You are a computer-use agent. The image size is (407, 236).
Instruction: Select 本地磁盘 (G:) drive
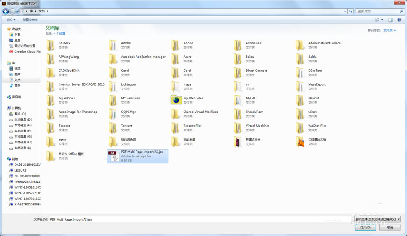pos(21,137)
